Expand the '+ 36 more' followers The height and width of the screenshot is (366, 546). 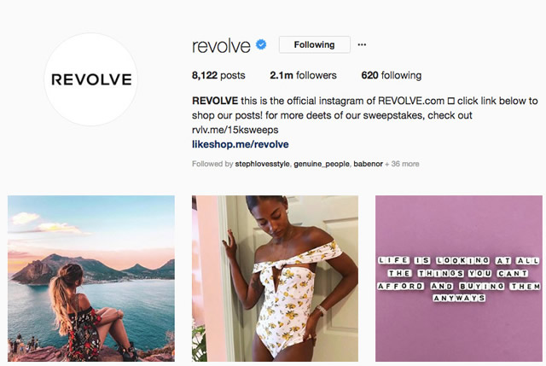click(402, 164)
